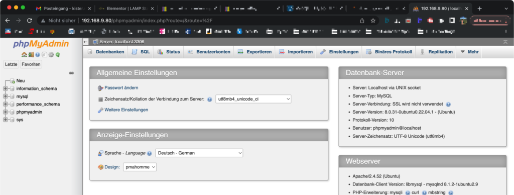Click browser forward arrow
514x195 pixels.
click(x=19, y=20)
